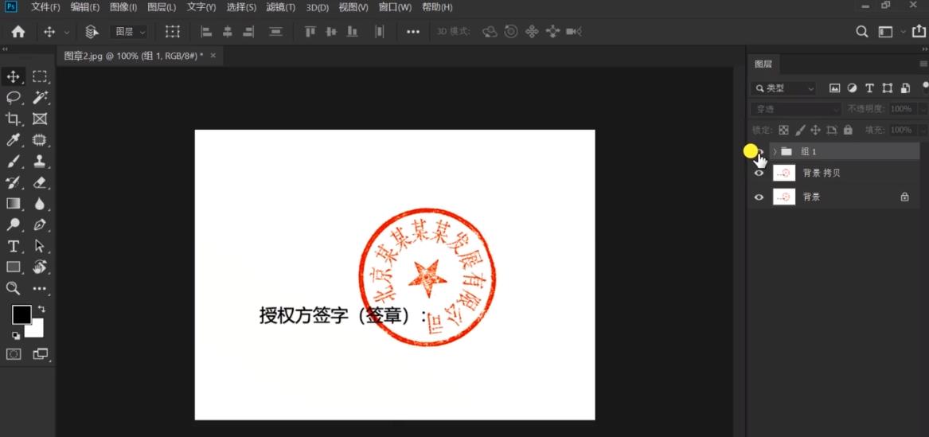The width and height of the screenshot is (929, 437).
Task: Switch to the 图章2.jpg document tab
Action: tap(133, 56)
